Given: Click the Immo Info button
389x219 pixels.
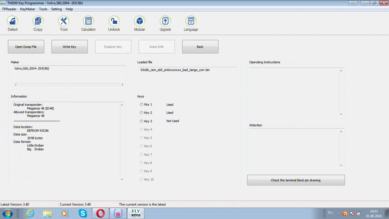Looking at the screenshot, I should [x=157, y=47].
